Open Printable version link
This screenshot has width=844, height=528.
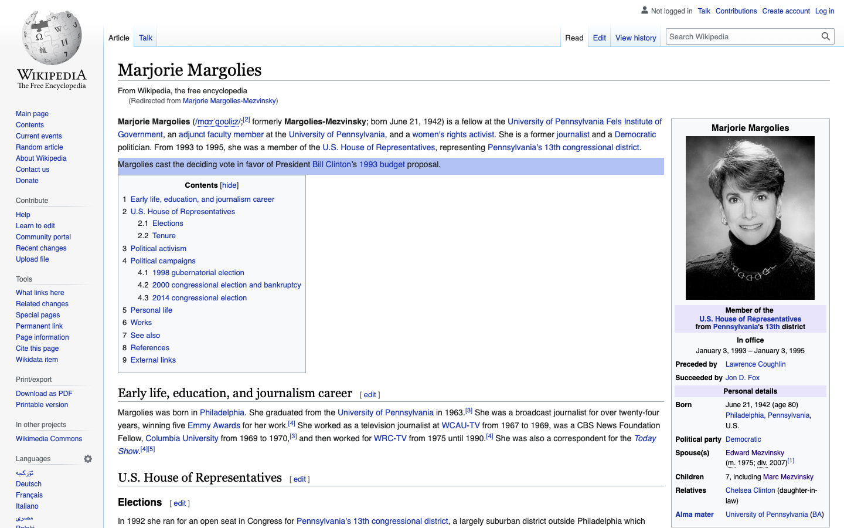coord(42,405)
